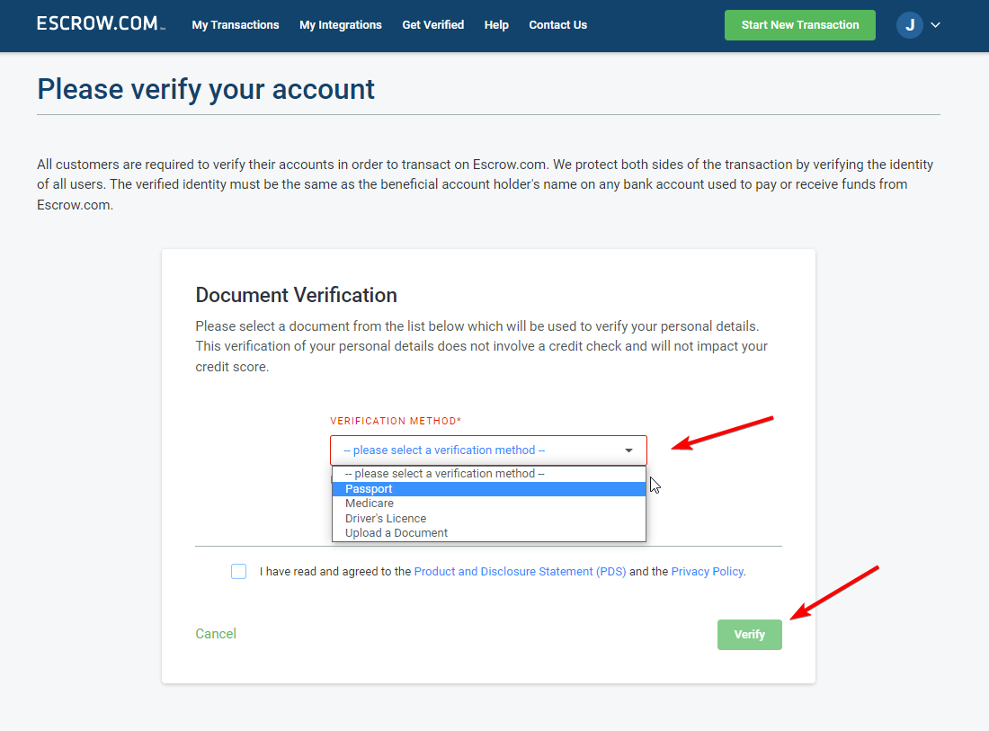Open the Get Verified menu item

(433, 25)
